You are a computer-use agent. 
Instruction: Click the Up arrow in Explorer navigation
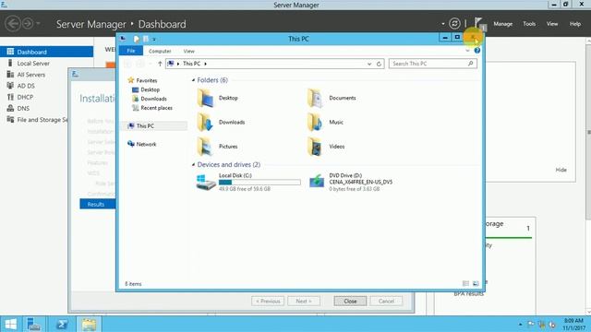point(160,64)
